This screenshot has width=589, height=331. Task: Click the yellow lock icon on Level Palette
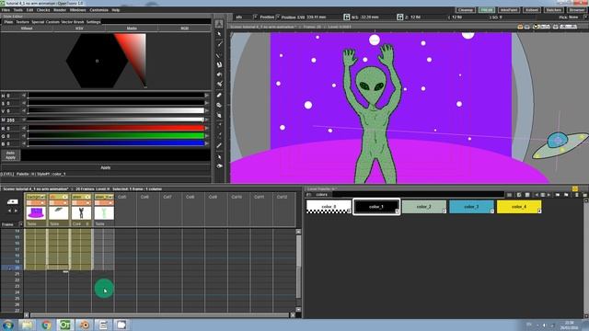(574, 188)
